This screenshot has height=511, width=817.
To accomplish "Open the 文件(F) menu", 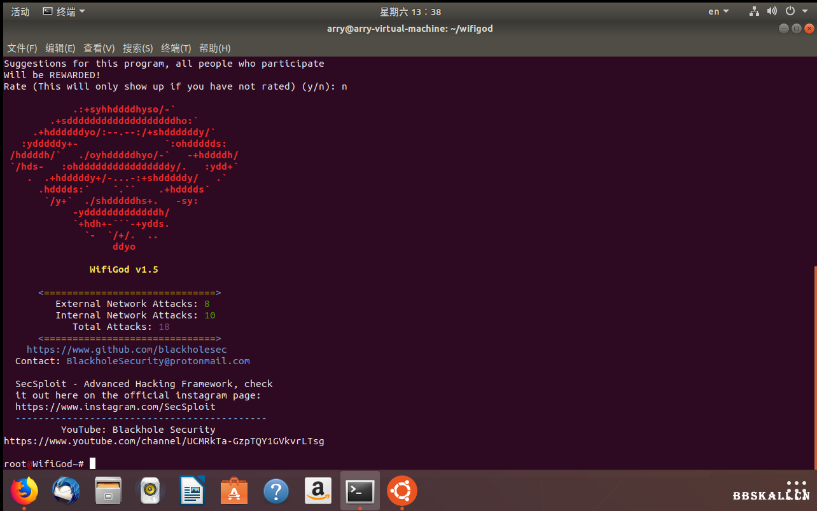I will (x=22, y=48).
